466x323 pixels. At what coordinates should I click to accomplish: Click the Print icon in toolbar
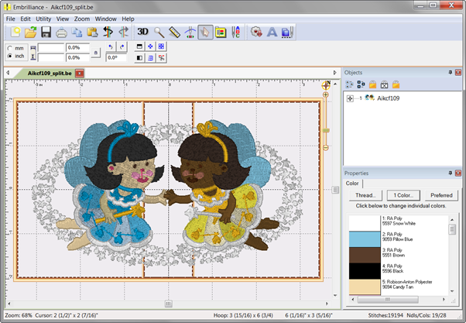[x=61, y=32]
